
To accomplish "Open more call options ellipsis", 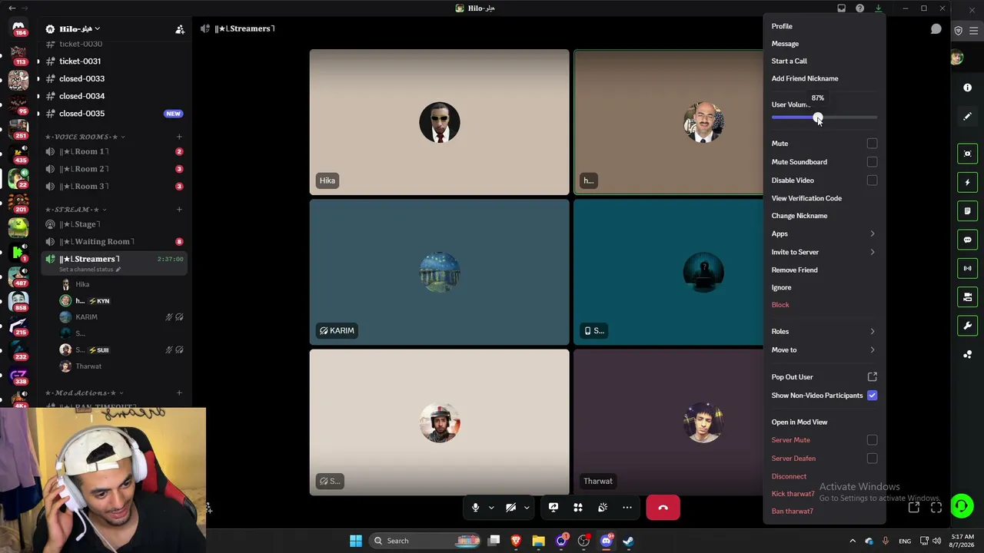I will click(627, 508).
